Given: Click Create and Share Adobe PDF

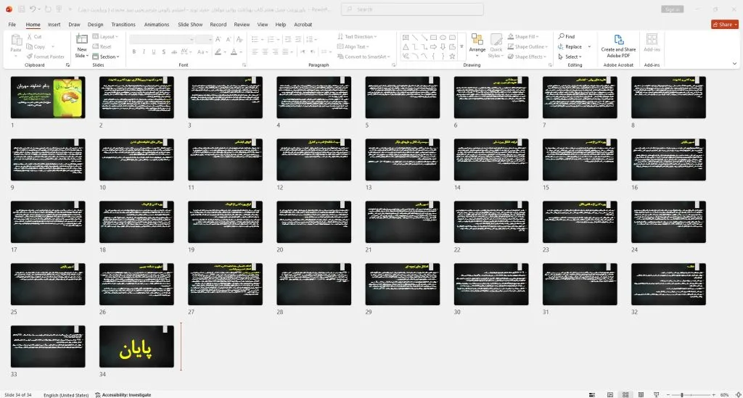Looking at the screenshot, I should 618,46.
